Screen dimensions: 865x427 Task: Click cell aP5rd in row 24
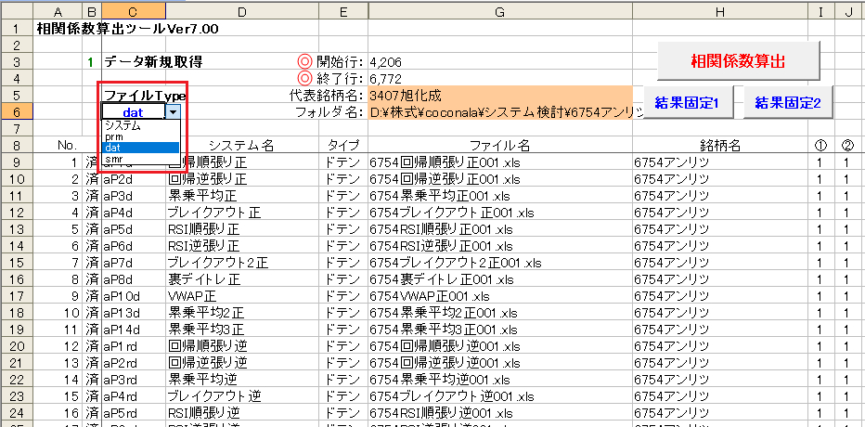click(x=134, y=413)
